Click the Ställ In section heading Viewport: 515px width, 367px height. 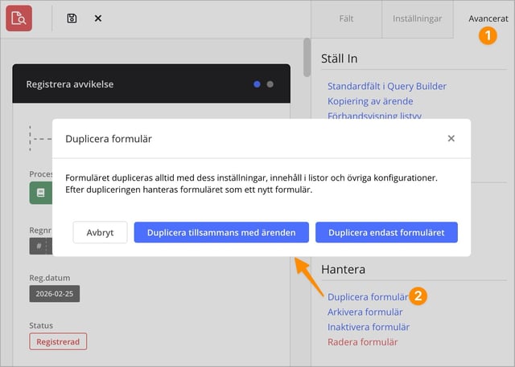pos(340,59)
